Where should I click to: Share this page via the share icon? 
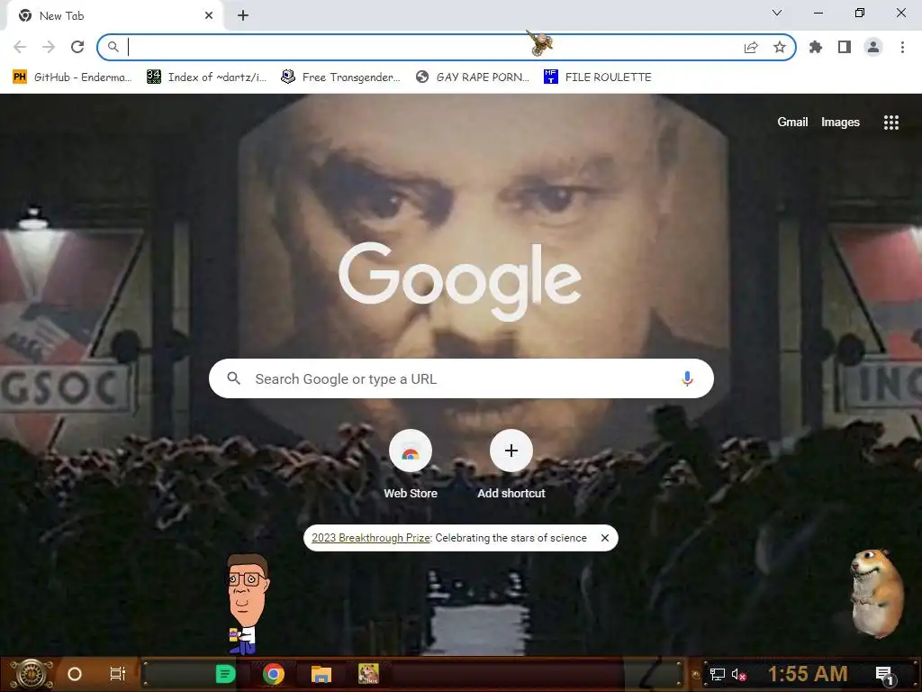tap(751, 47)
